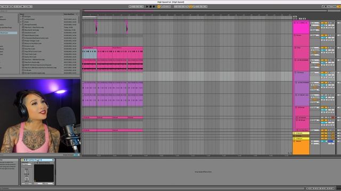The height and width of the screenshot is (191, 341).
Task: Click the optimize arrangement width W button
Action: (304, 19)
